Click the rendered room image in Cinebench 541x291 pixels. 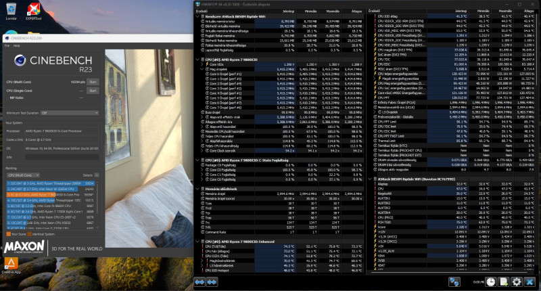click(149, 148)
